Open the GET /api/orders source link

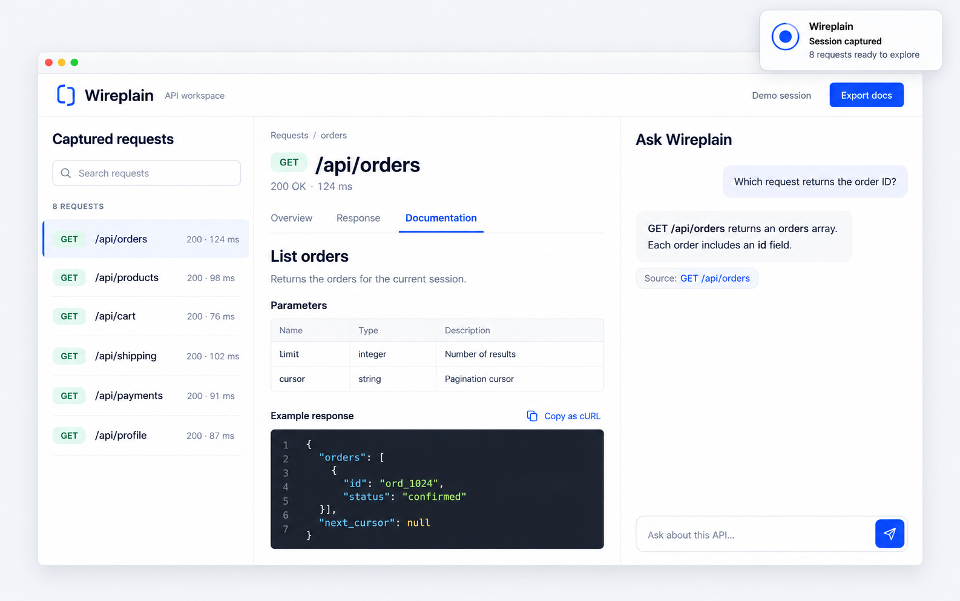click(715, 278)
